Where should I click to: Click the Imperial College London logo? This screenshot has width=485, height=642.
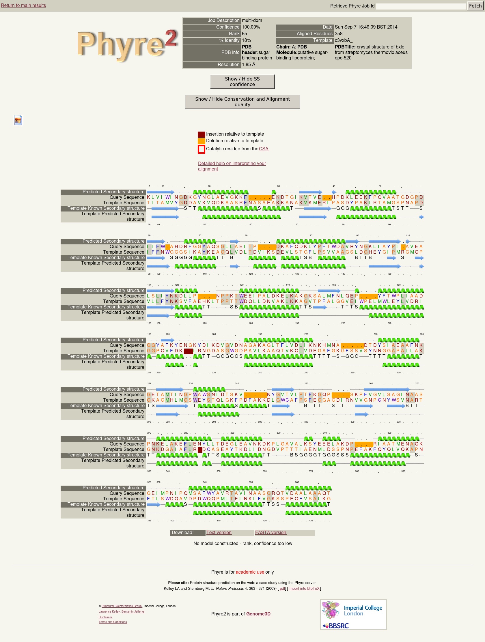pos(363,610)
